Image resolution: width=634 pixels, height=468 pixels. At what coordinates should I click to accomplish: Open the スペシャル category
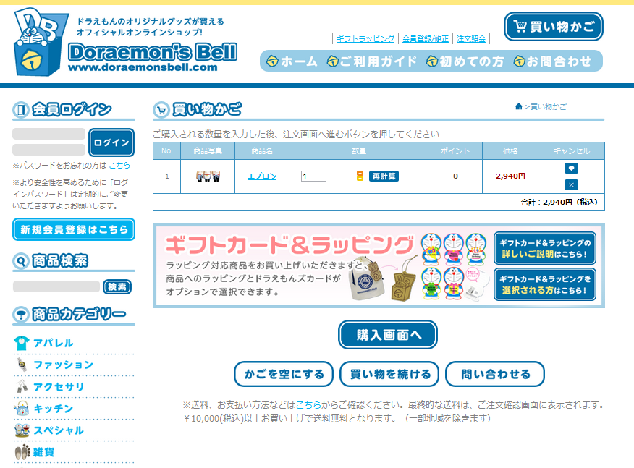(x=49, y=430)
